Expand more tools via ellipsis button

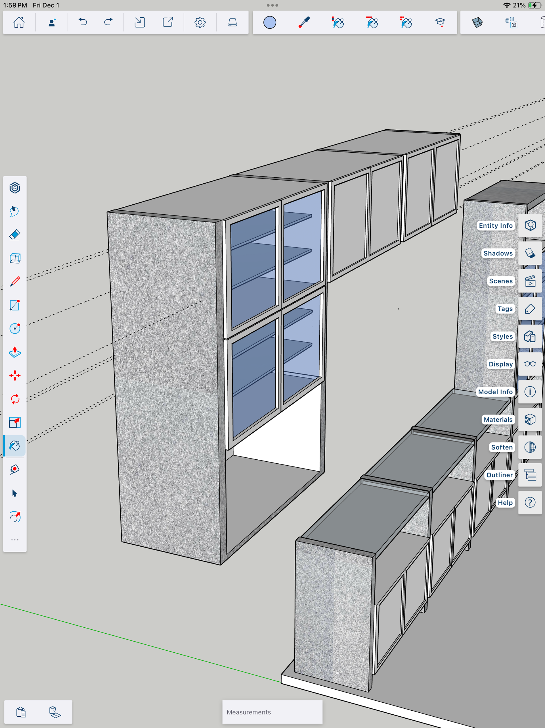coord(15,540)
